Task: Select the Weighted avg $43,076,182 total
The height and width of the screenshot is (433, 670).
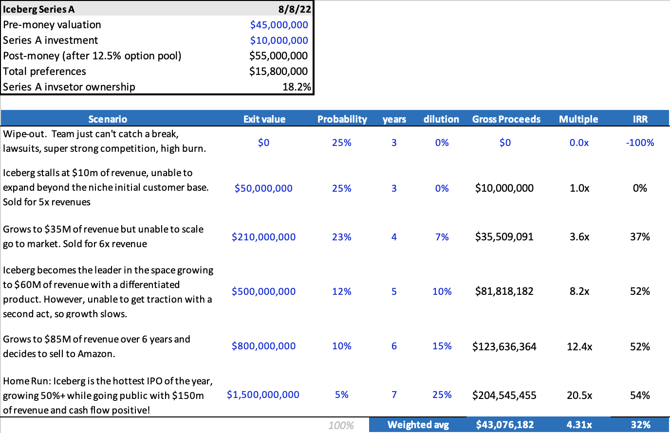Action: 504,425
